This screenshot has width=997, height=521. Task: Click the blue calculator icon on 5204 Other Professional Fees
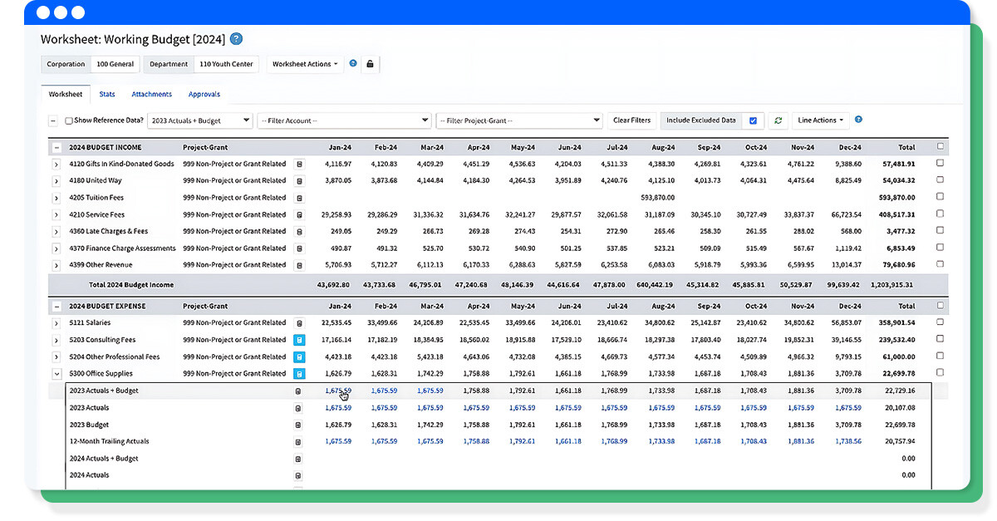point(298,356)
